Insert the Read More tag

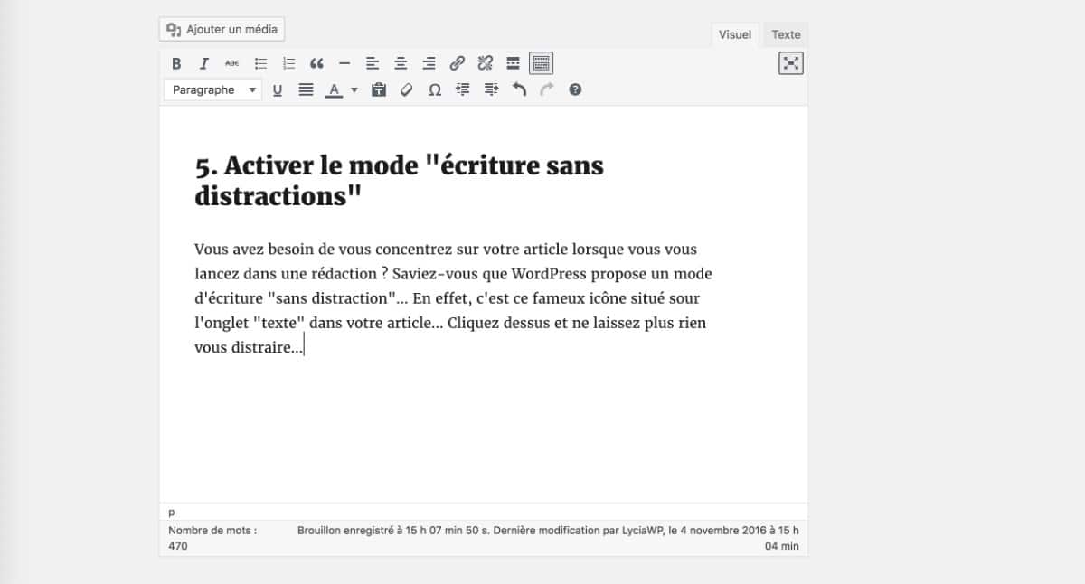click(x=512, y=62)
